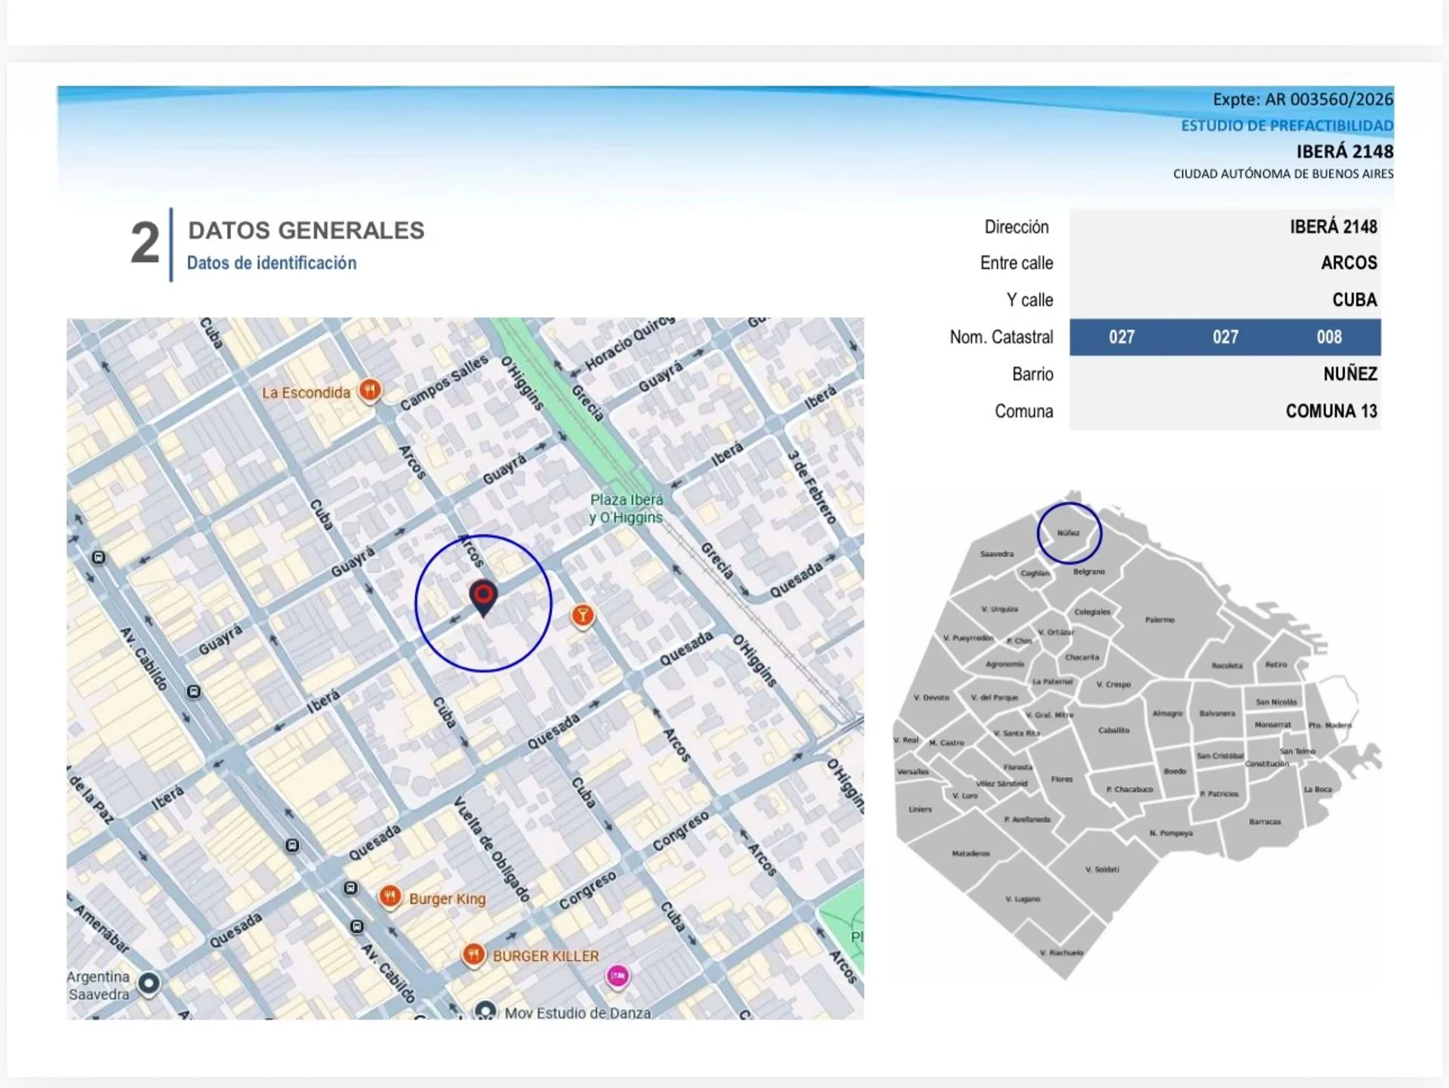
Task: Select the "CUBA" value in the Y calle row
Action: coord(1355,300)
